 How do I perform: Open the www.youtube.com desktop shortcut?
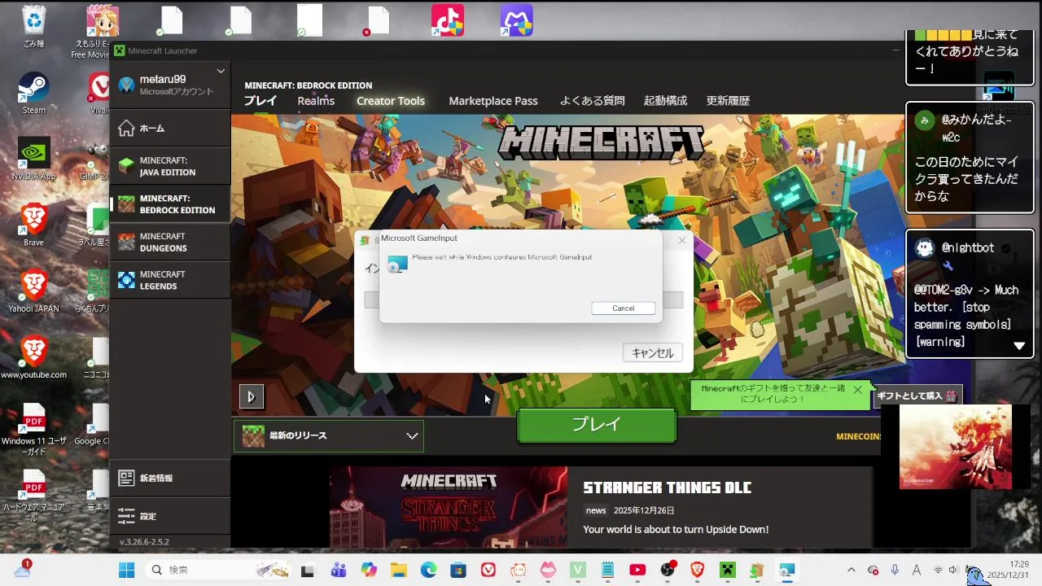[x=34, y=357]
